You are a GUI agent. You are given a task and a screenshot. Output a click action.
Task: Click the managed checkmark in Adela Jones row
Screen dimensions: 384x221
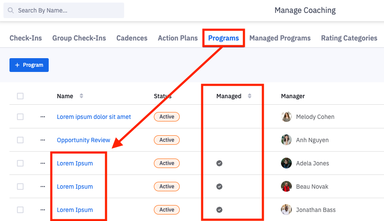[x=219, y=163]
